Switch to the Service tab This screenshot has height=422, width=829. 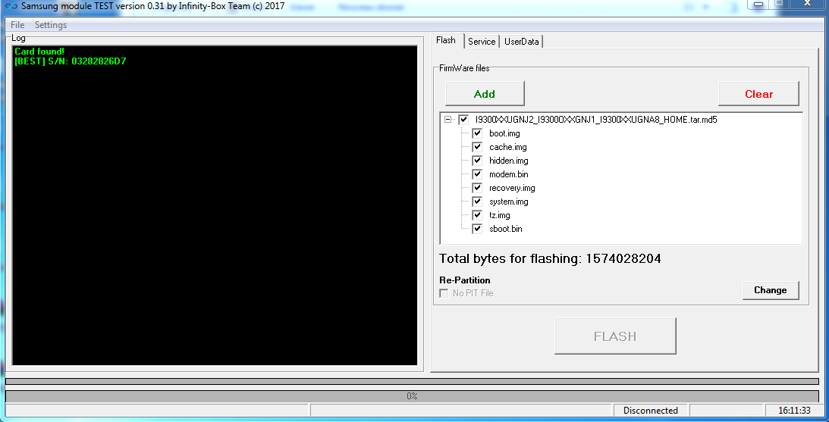coord(482,42)
